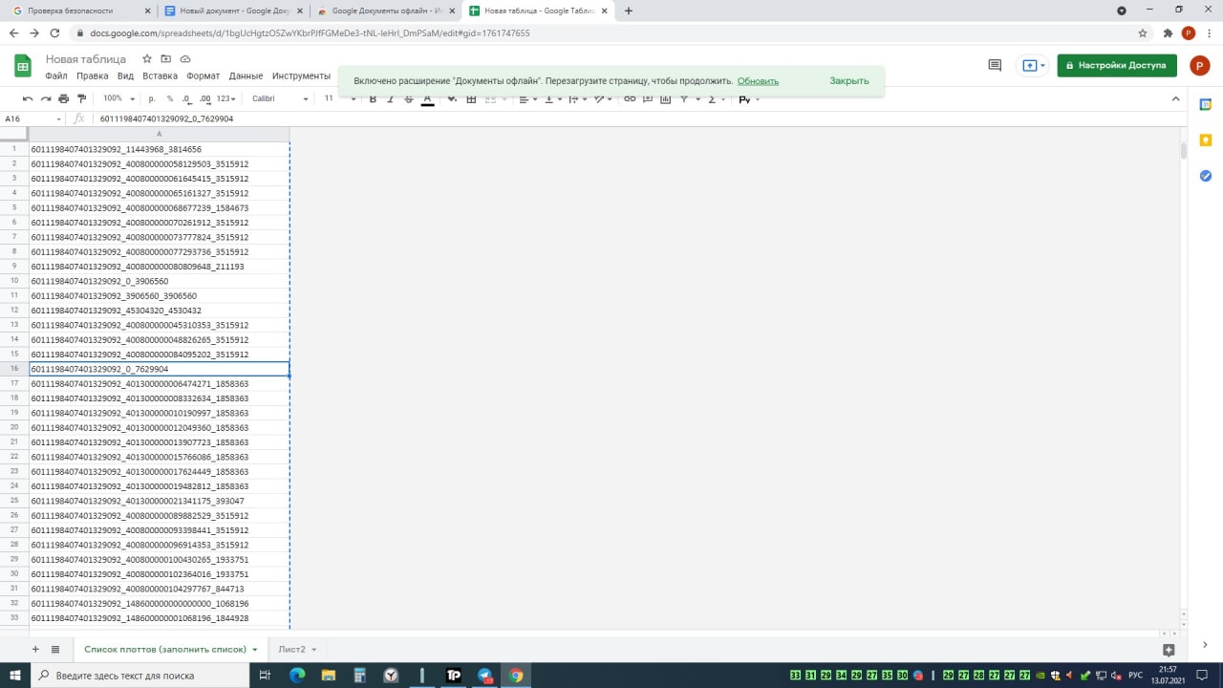Open the Данные menu
The width and height of the screenshot is (1223, 688).
(246, 75)
